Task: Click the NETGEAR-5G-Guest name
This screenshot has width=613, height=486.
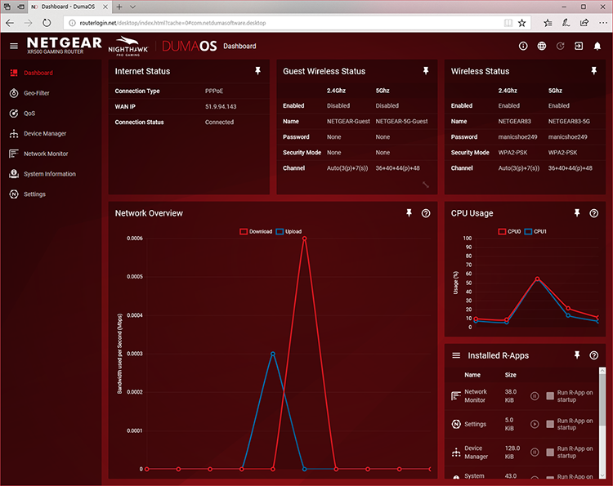Action: (x=401, y=122)
